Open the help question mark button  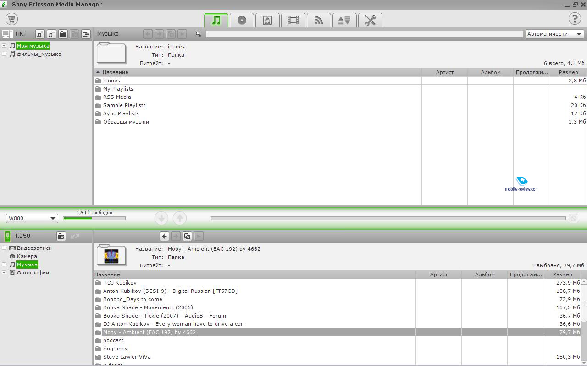[x=575, y=19]
